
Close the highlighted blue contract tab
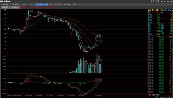[x=47, y=5]
